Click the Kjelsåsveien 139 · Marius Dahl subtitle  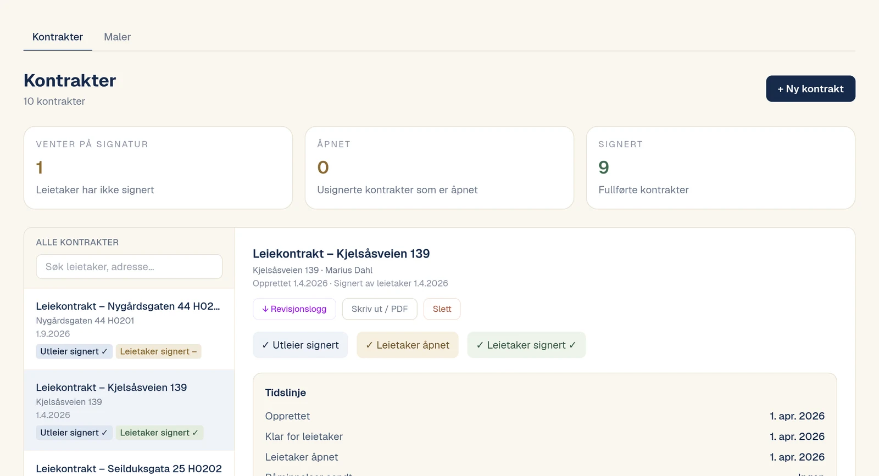313,270
